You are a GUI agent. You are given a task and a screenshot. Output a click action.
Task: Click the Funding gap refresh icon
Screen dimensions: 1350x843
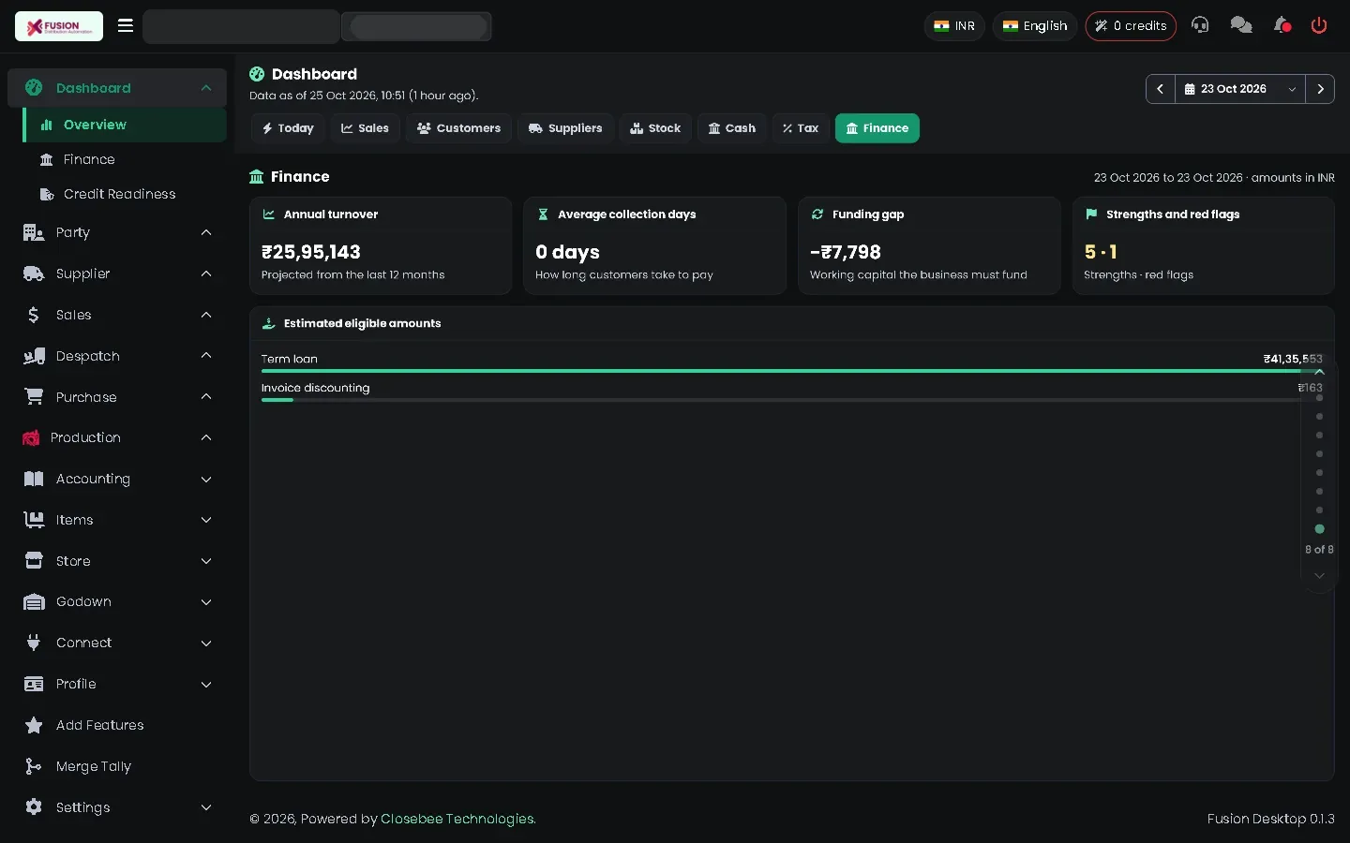click(817, 214)
